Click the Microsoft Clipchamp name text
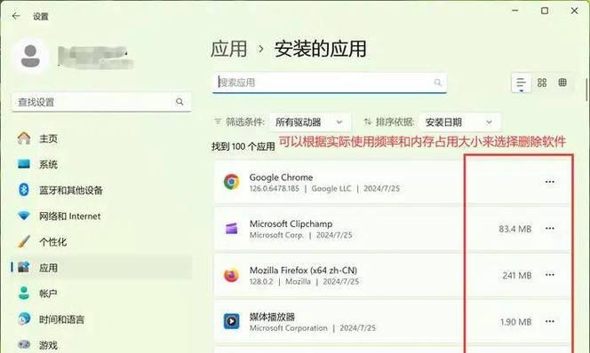Image resolution: width=590 pixels, height=353 pixels. coord(291,224)
